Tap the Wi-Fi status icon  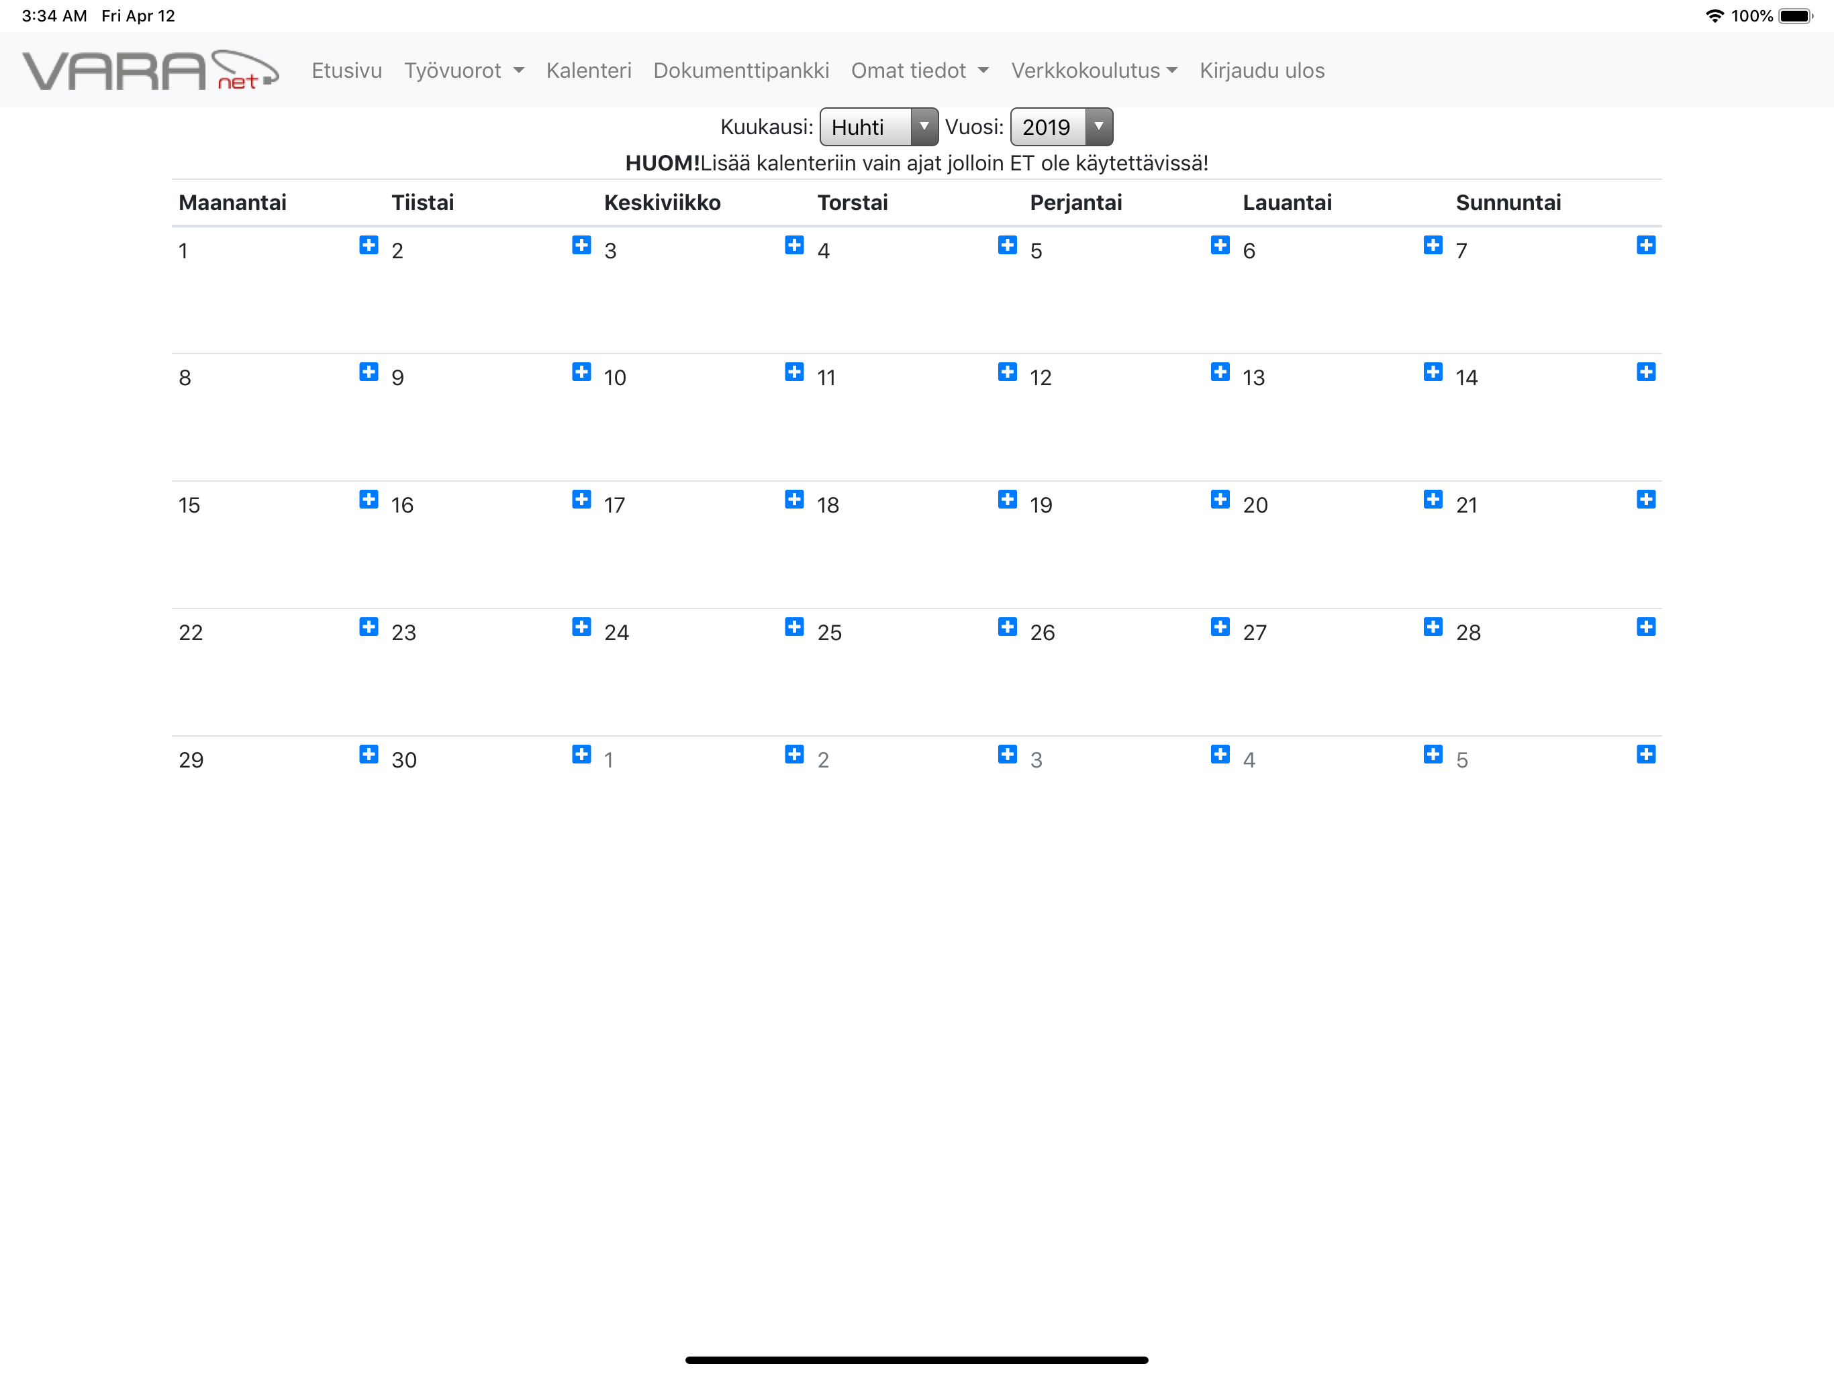pos(1715,15)
